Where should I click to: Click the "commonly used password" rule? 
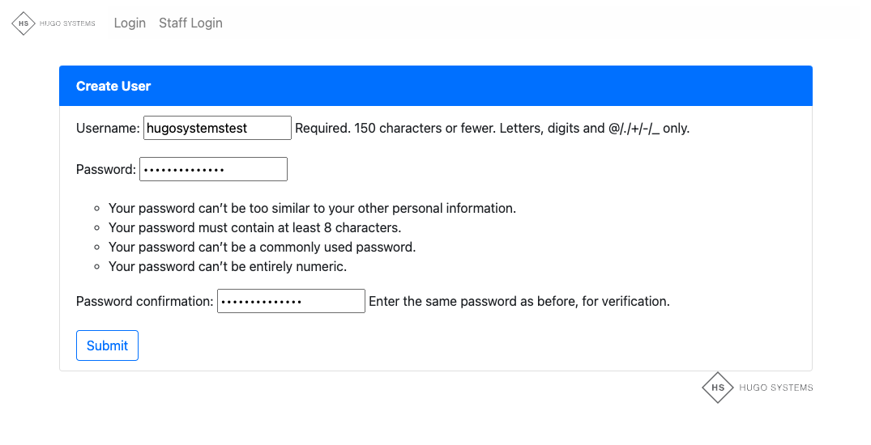[x=262, y=247]
